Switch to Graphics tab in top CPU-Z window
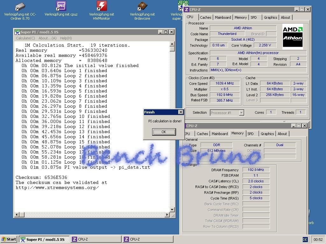The width and height of the screenshot is (326, 244). pos(270,18)
